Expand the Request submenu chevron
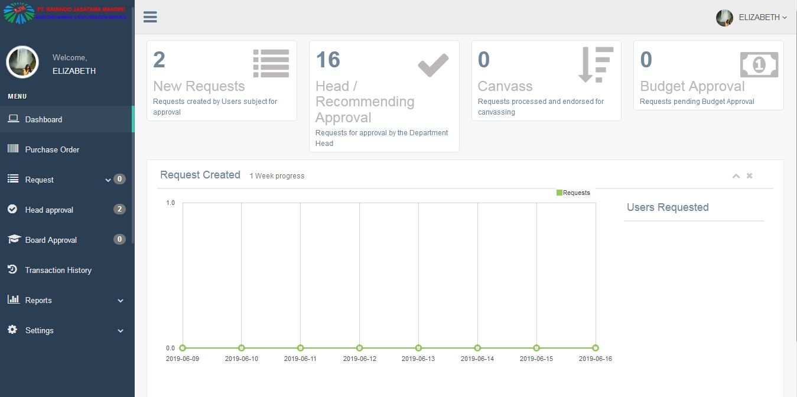The height and width of the screenshot is (397, 797). coord(108,180)
